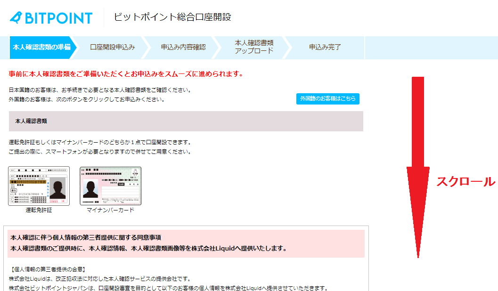Screen dimensions: 498x291
Task: Click the driver's license sample image
Action: coord(39,186)
